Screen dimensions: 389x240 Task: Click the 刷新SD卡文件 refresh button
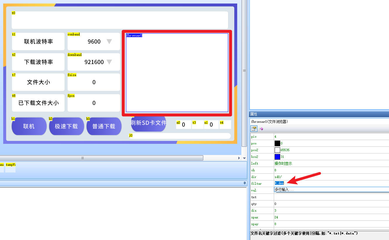coord(148,123)
